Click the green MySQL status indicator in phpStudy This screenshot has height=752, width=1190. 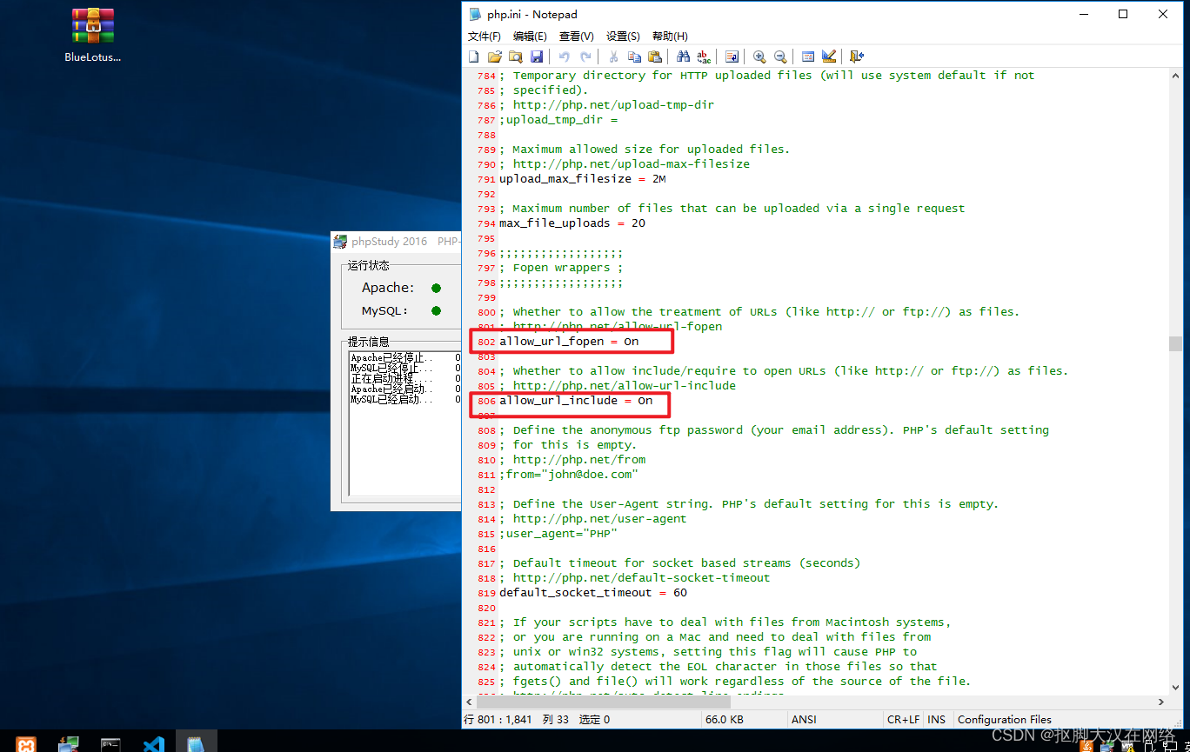pyautogui.click(x=436, y=311)
